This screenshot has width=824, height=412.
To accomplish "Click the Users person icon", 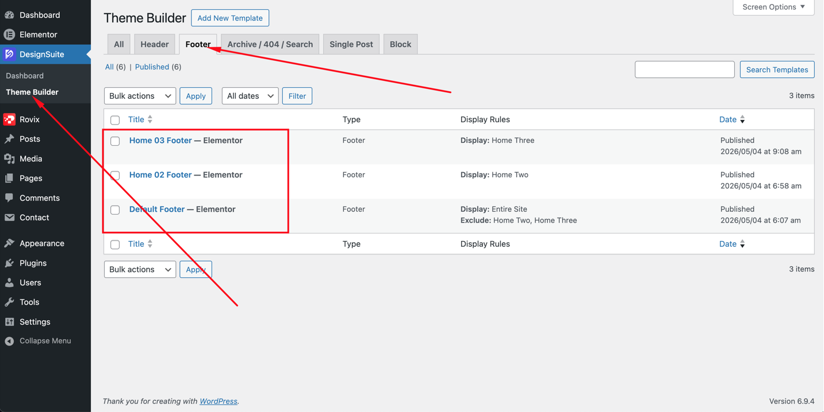I will point(9,282).
